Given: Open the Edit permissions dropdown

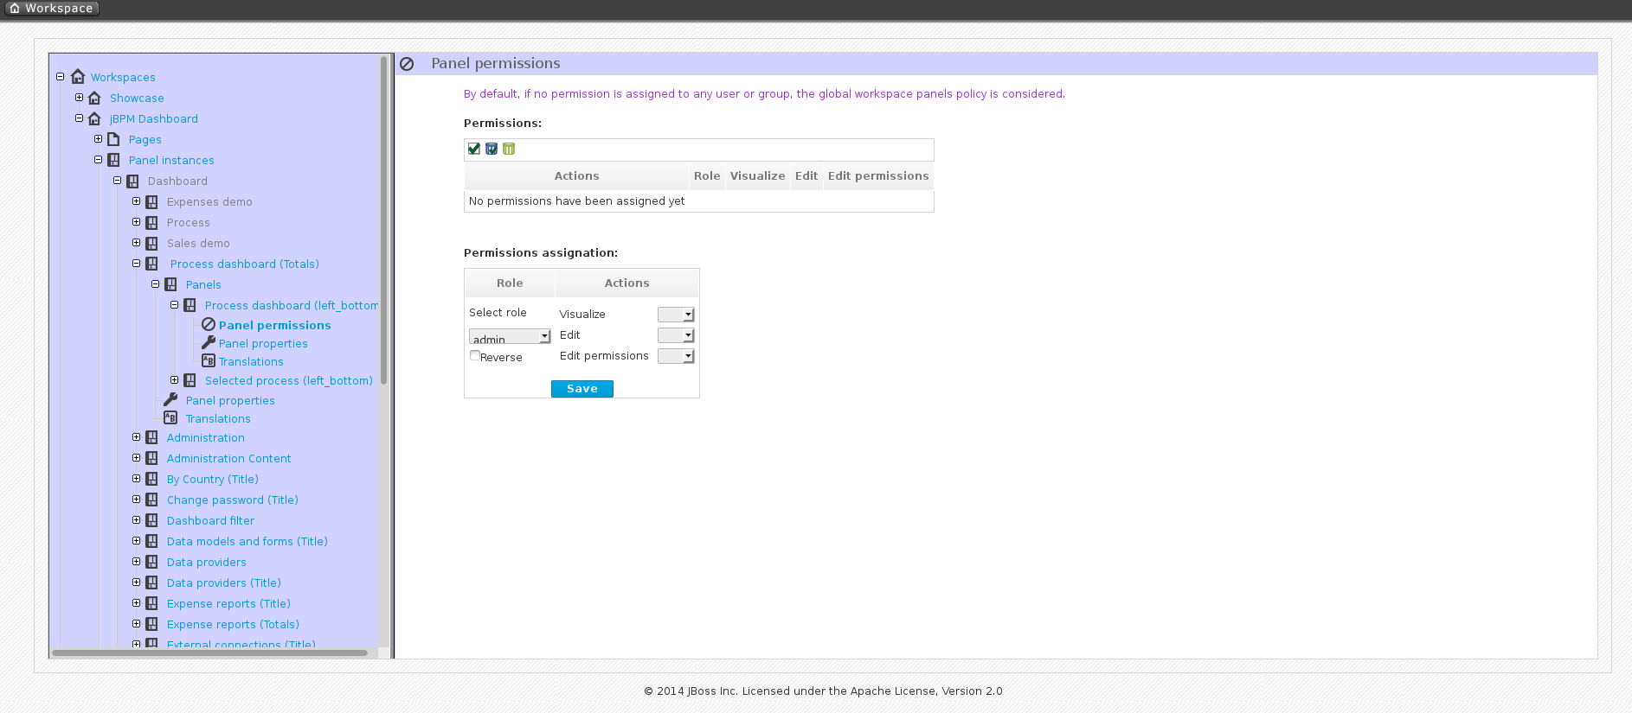Looking at the screenshot, I should coord(676,356).
